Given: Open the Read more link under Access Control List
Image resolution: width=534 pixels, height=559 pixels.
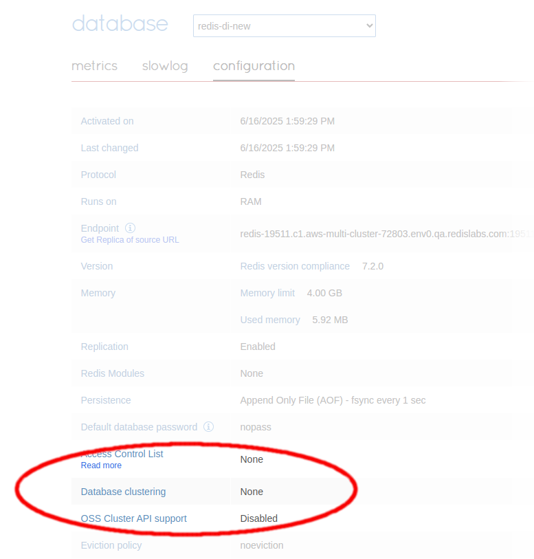Looking at the screenshot, I should pyautogui.click(x=101, y=465).
